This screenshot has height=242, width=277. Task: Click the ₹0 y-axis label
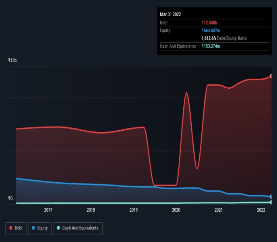(10, 198)
